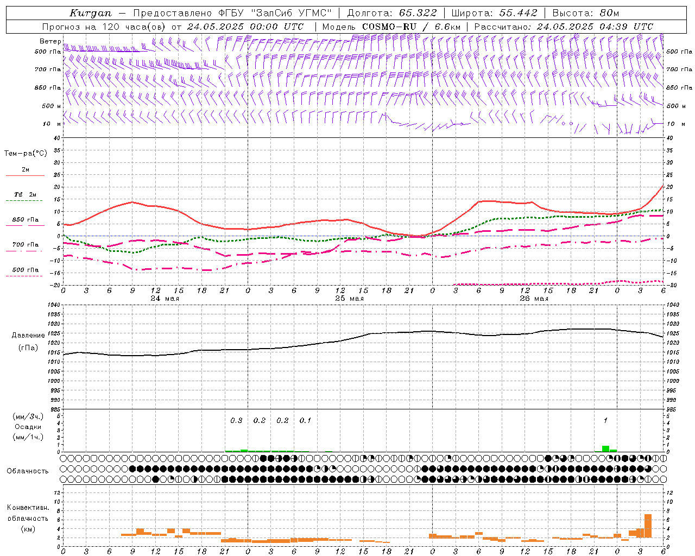
Task: Click "Прогноз на 120 часа(ов)" forecast text
Action: (105, 27)
